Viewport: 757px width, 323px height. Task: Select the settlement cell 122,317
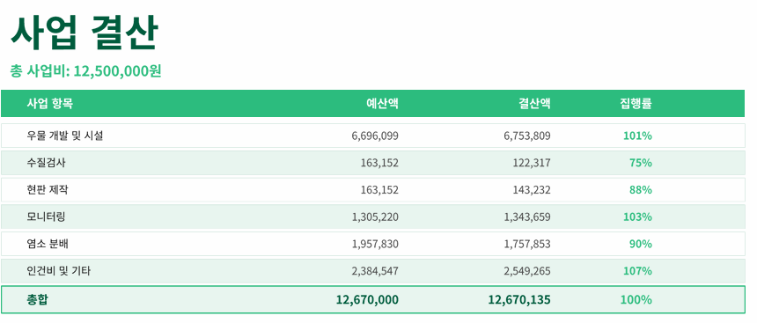coord(532,163)
